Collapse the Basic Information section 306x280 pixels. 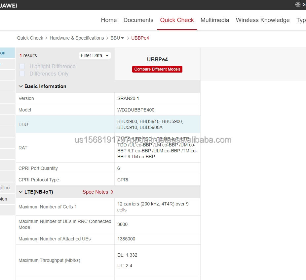(21, 86)
